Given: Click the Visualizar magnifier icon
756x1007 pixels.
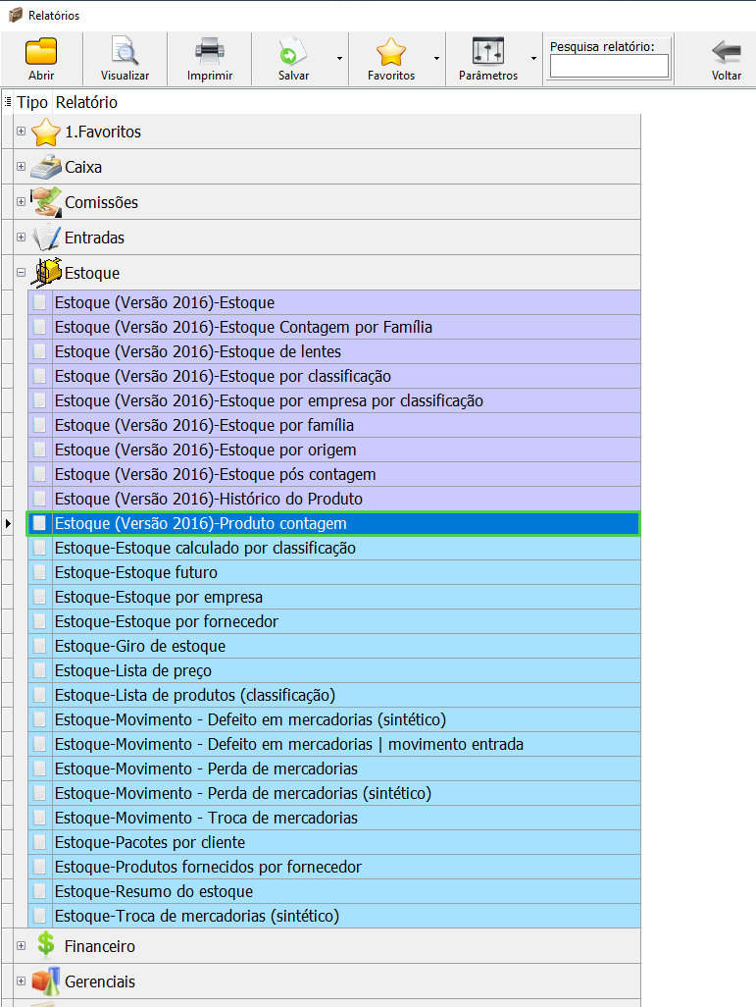Looking at the screenshot, I should [125, 51].
